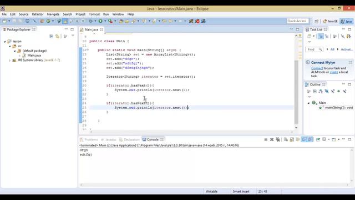
Task: Toggle Link with Editor in Package Explorer
Action: click(57, 36)
